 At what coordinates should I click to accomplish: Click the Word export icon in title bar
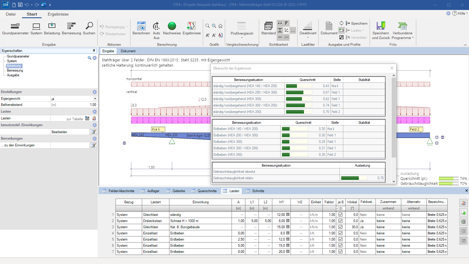click(43, 5)
